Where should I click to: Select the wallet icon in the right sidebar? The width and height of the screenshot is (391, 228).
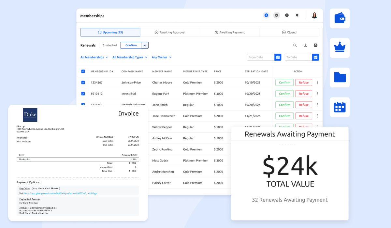pos(340,18)
